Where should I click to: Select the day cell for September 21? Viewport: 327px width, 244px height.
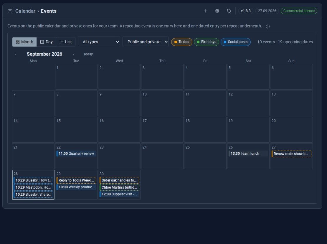(x=33, y=156)
